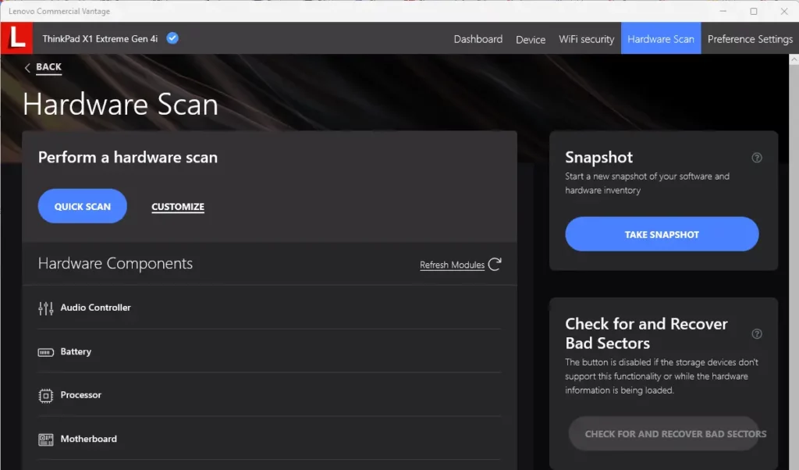Image resolution: width=799 pixels, height=470 pixels.
Task: Minimize the Lenovo Commercial Vantage window
Action: point(723,11)
